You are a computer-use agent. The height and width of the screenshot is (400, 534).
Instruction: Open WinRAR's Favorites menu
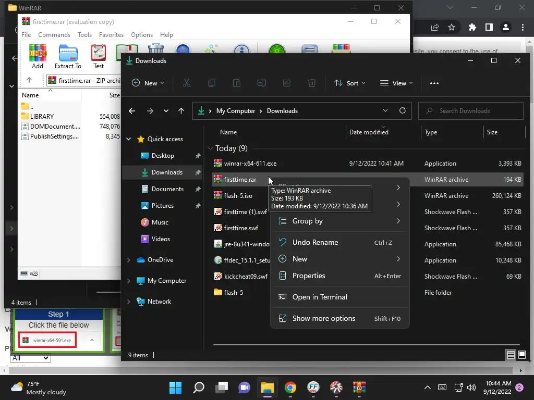click(111, 35)
